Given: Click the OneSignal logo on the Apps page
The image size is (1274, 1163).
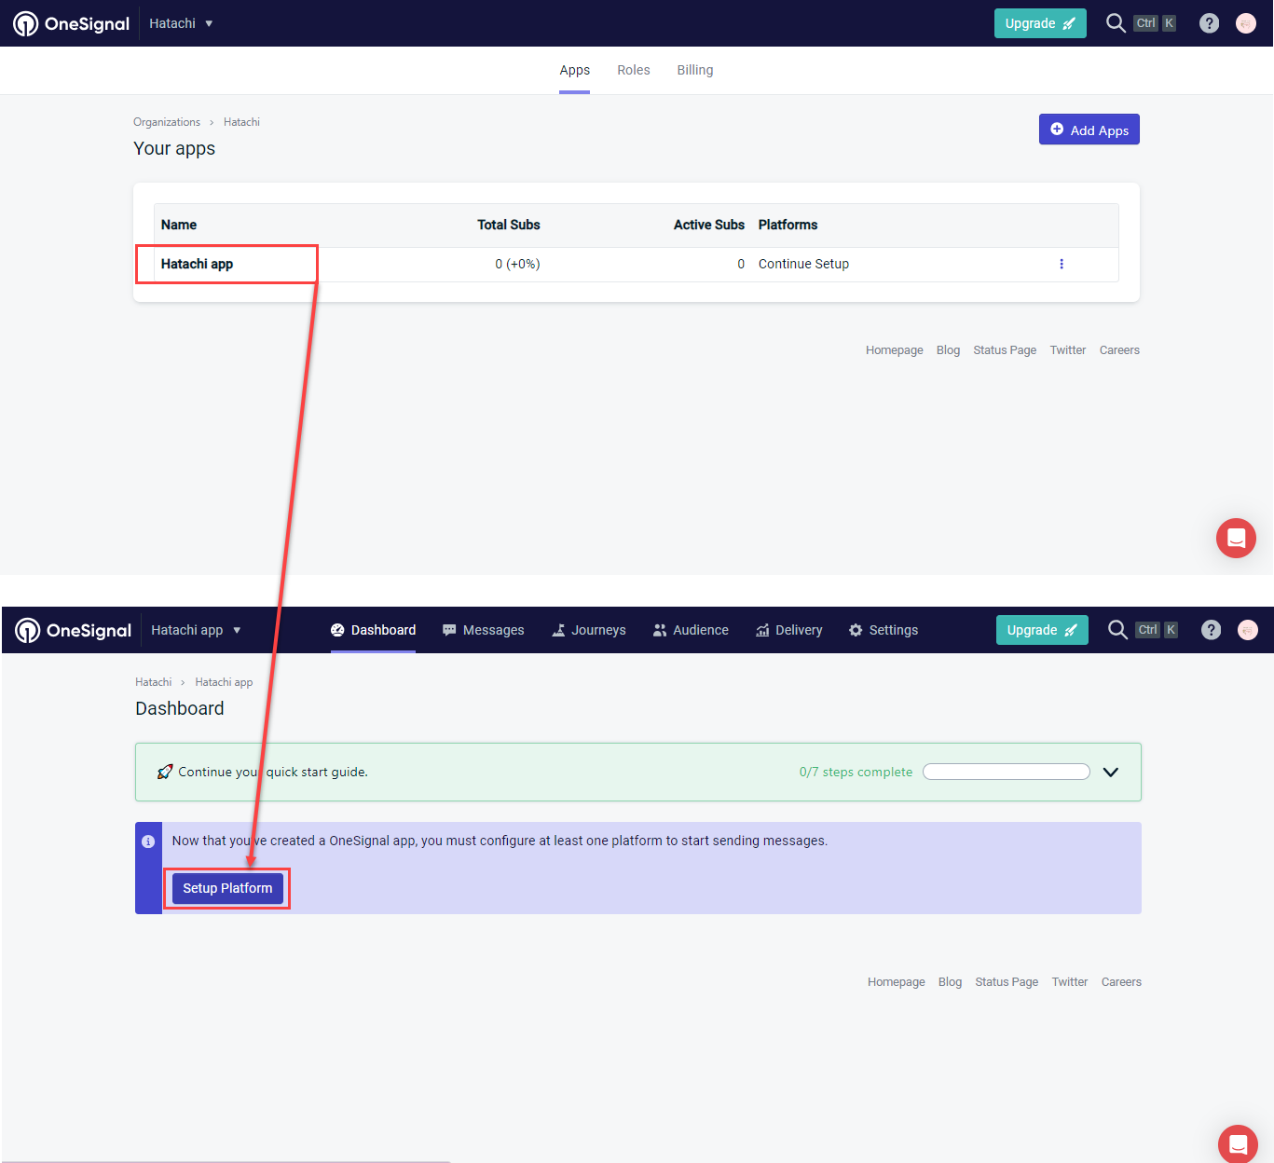Looking at the screenshot, I should 72,23.
